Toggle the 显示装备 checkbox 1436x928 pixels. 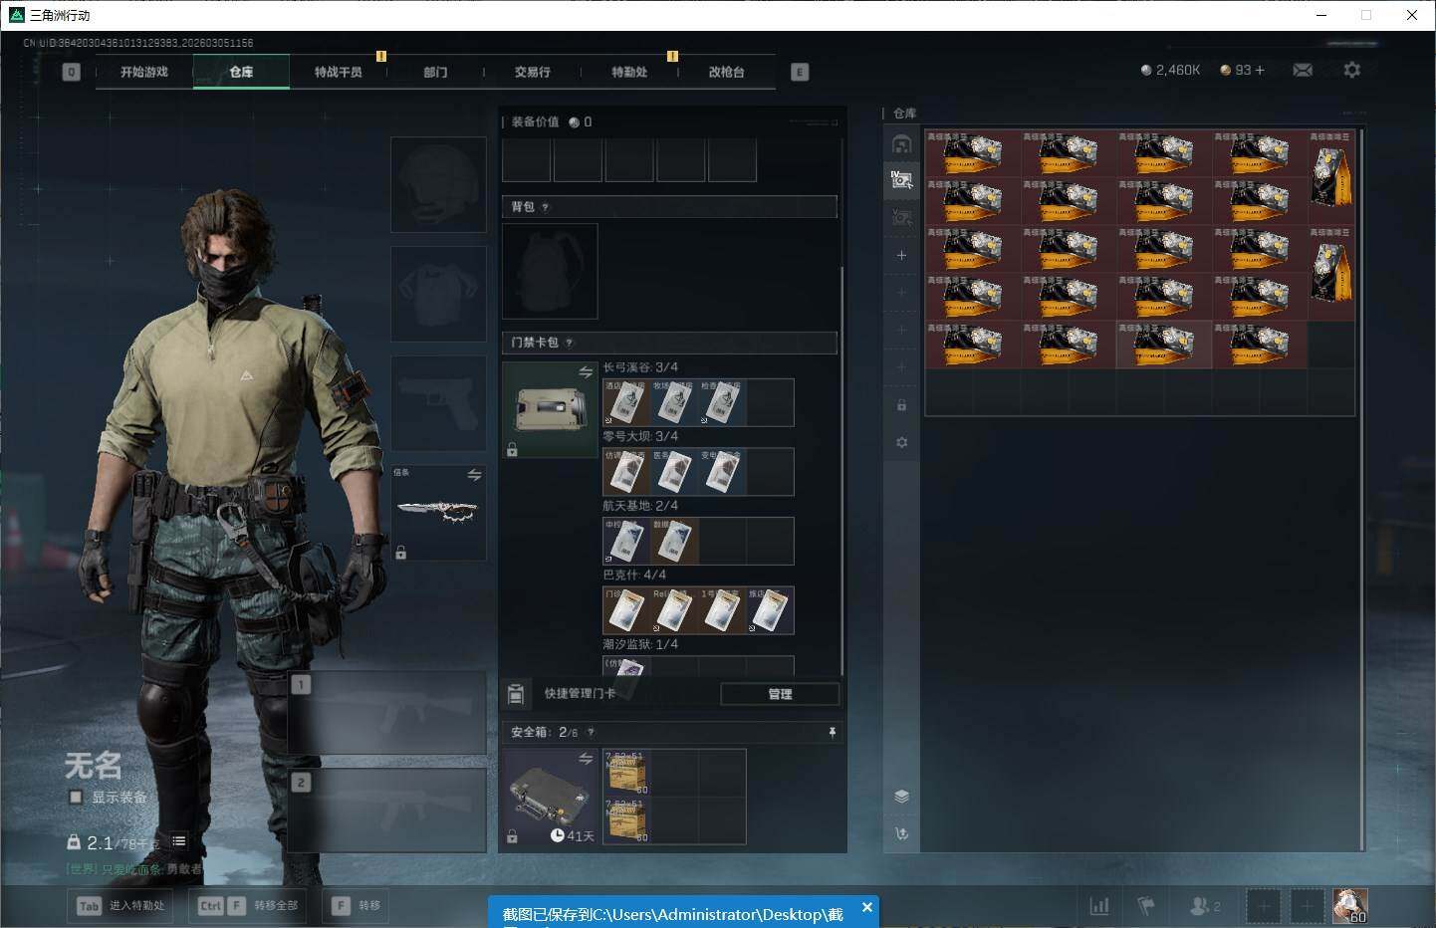point(76,797)
